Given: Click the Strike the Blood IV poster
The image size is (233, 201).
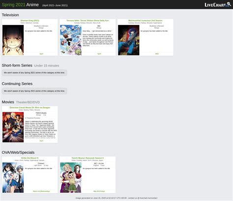Looking at the screenshot, I should pos(13,177).
